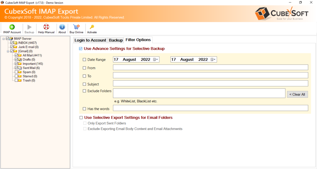
Task: Uncheck the IMAP Server root checkbox
Action: coord(7,38)
